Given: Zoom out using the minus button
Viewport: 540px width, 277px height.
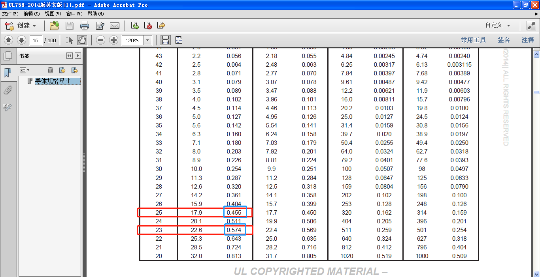Looking at the screenshot, I should point(101,40).
